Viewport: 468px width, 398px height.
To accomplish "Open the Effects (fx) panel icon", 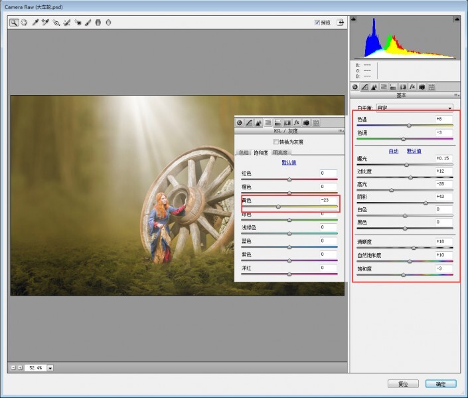I will click(412, 86).
